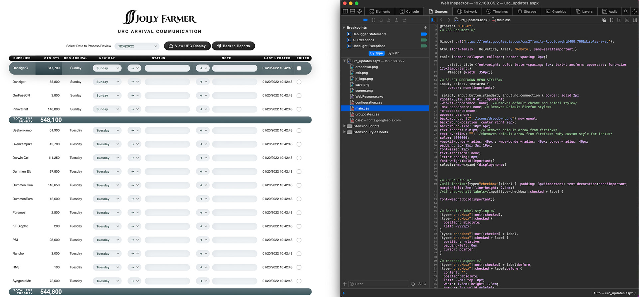Toggle the Debugger Statements breakpoint
639x297 pixels.
[x=424, y=34]
